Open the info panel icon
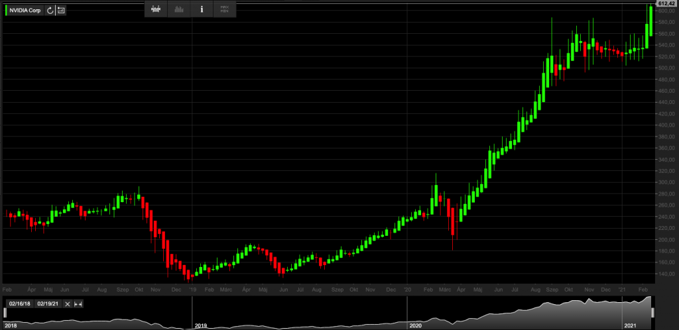Image resolution: width=679 pixels, height=330 pixels. (x=202, y=9)
